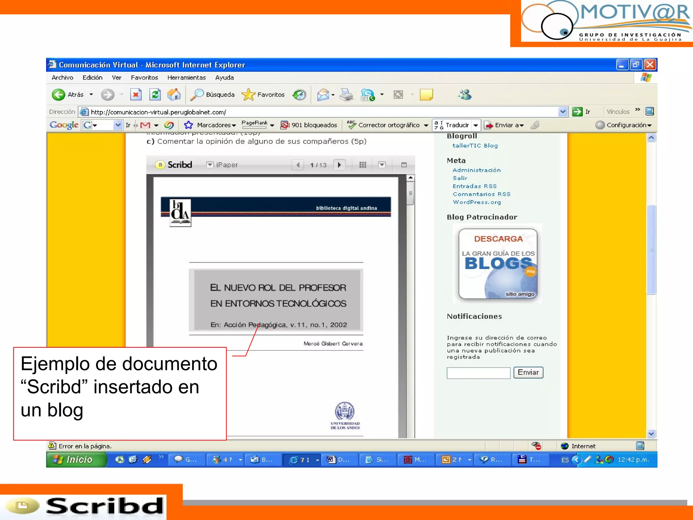693x520 pixels.
Task: Go to the home page icon
Action: (174, 94)
